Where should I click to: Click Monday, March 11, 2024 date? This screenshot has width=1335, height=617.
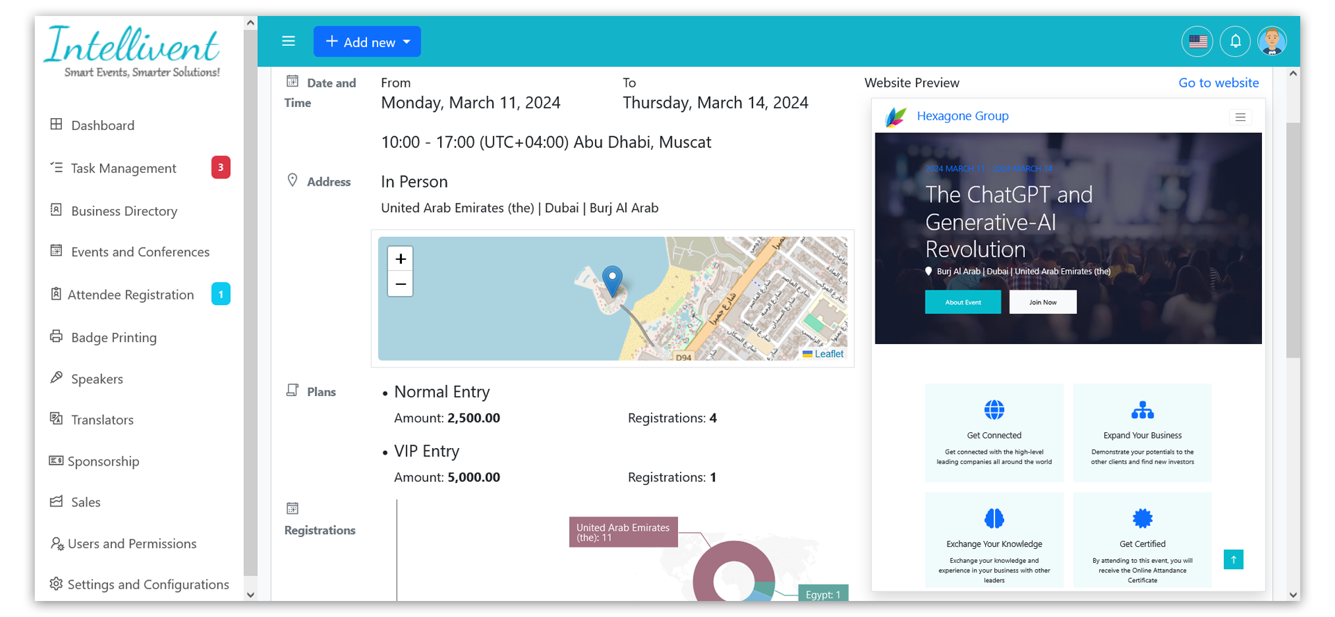tap(471, 103)
